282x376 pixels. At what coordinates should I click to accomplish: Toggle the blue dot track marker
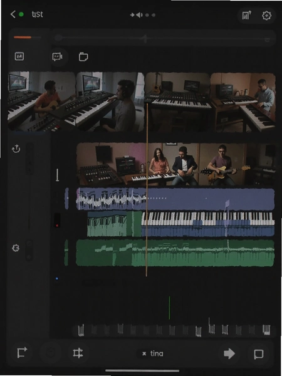point(57,279)
